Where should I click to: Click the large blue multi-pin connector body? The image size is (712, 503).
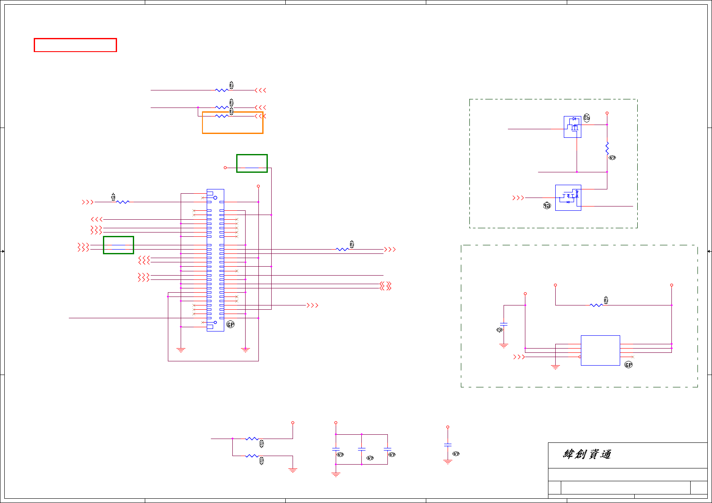point(215,260)
